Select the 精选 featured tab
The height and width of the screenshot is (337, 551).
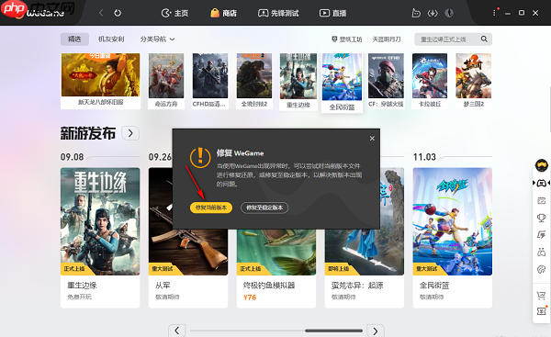pos(74,39)
